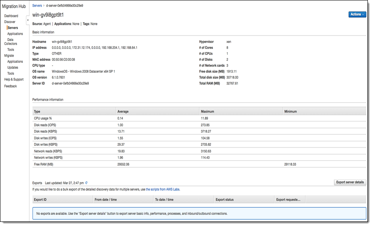Open Help & Support in the sidebar

pos(14,79)
